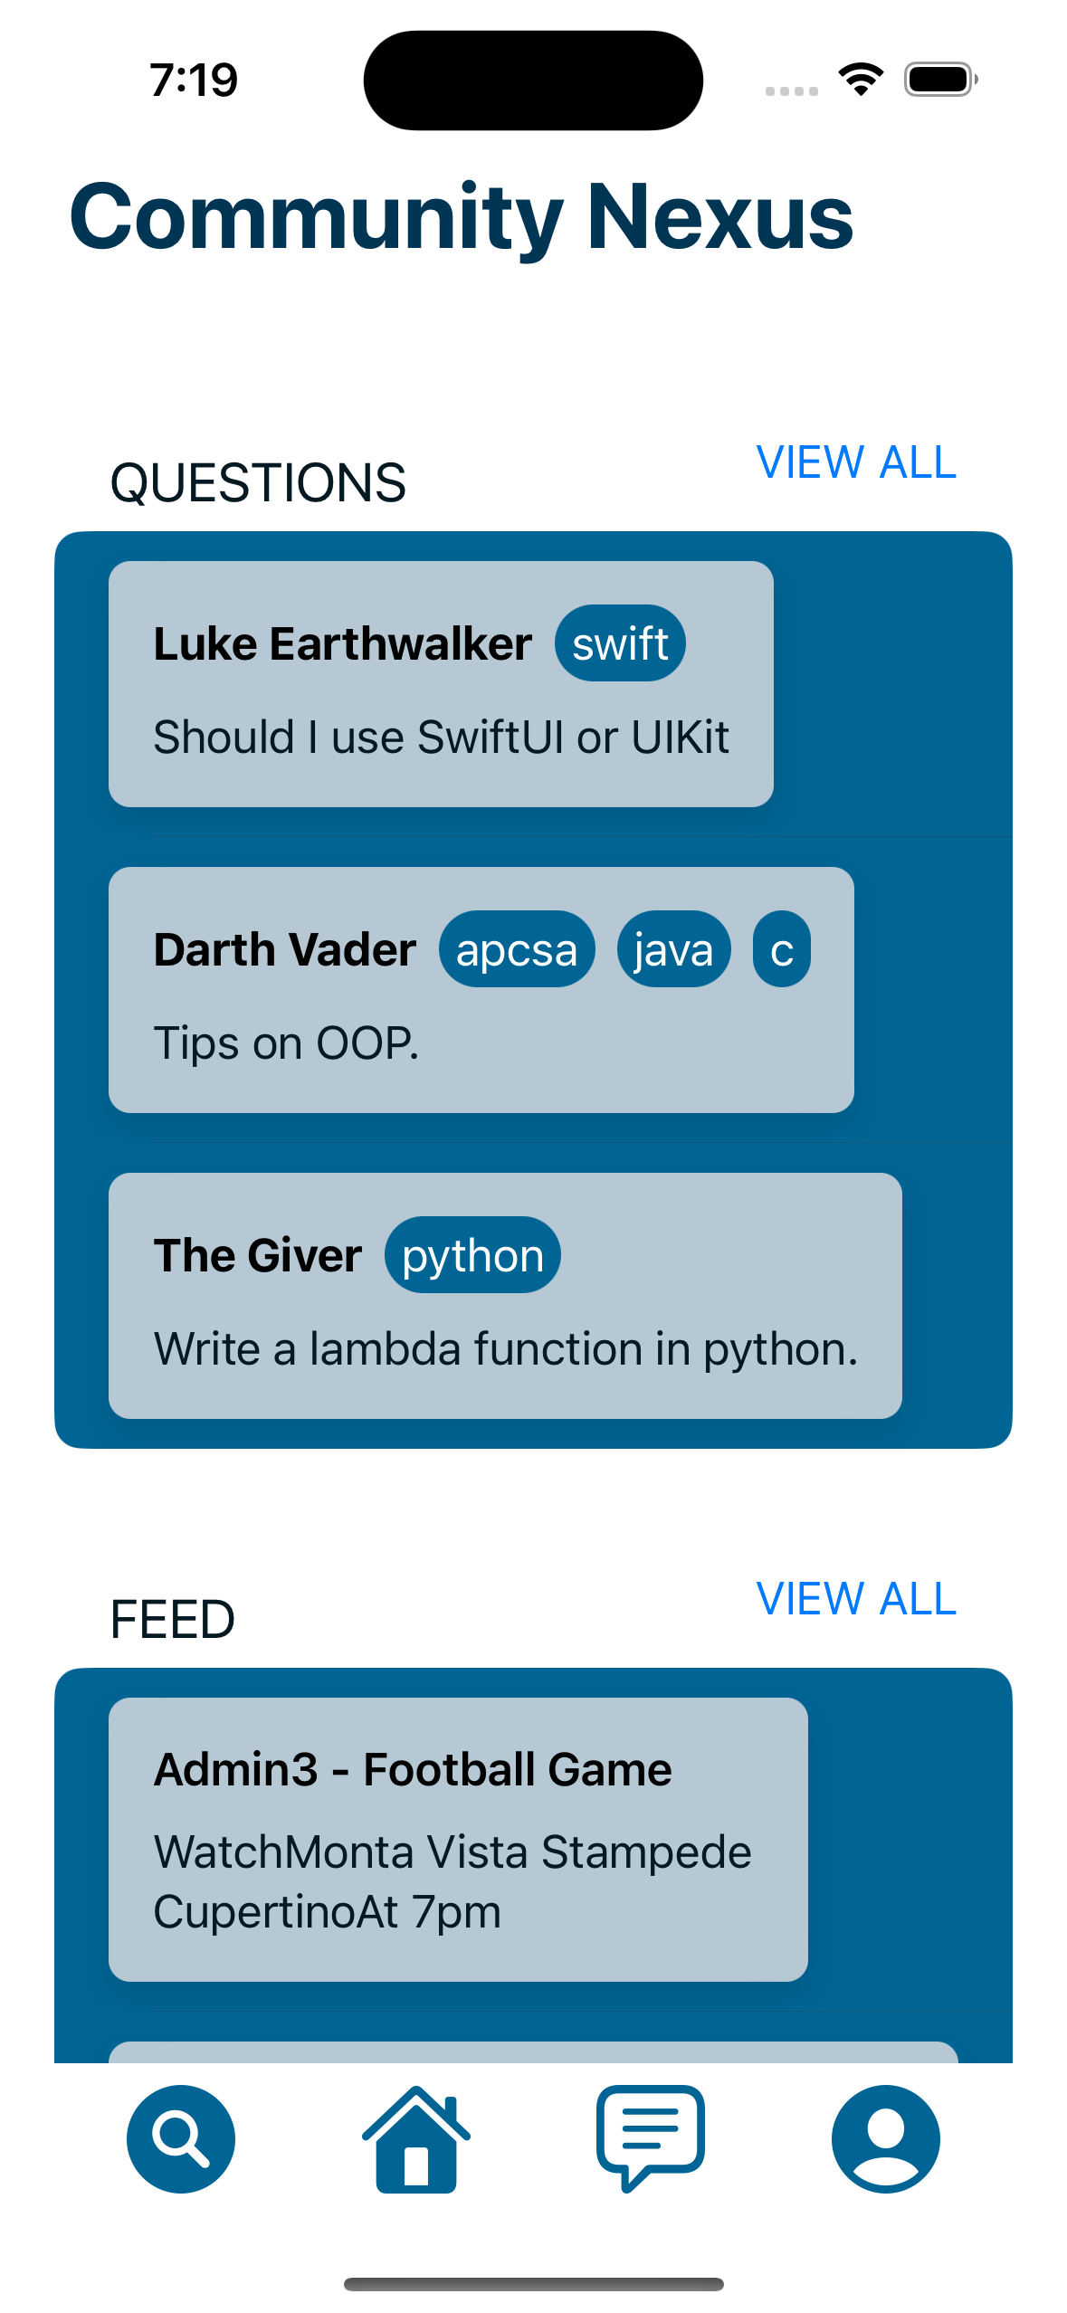Open the profile person icon
The image size is (1067, 2313).
pyautogui.click(x=886, y=2138)
